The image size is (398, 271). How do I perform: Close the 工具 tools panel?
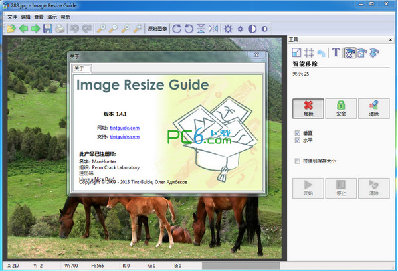pyautogui.click(x=391, y=40)
